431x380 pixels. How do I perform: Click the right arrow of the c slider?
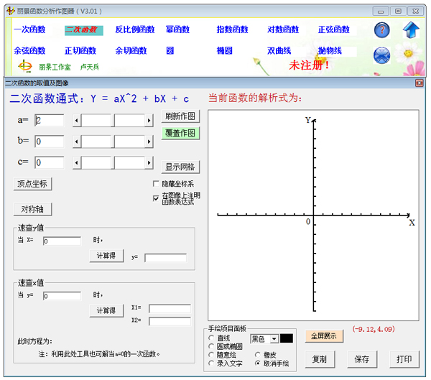click(x=149, y=163)
